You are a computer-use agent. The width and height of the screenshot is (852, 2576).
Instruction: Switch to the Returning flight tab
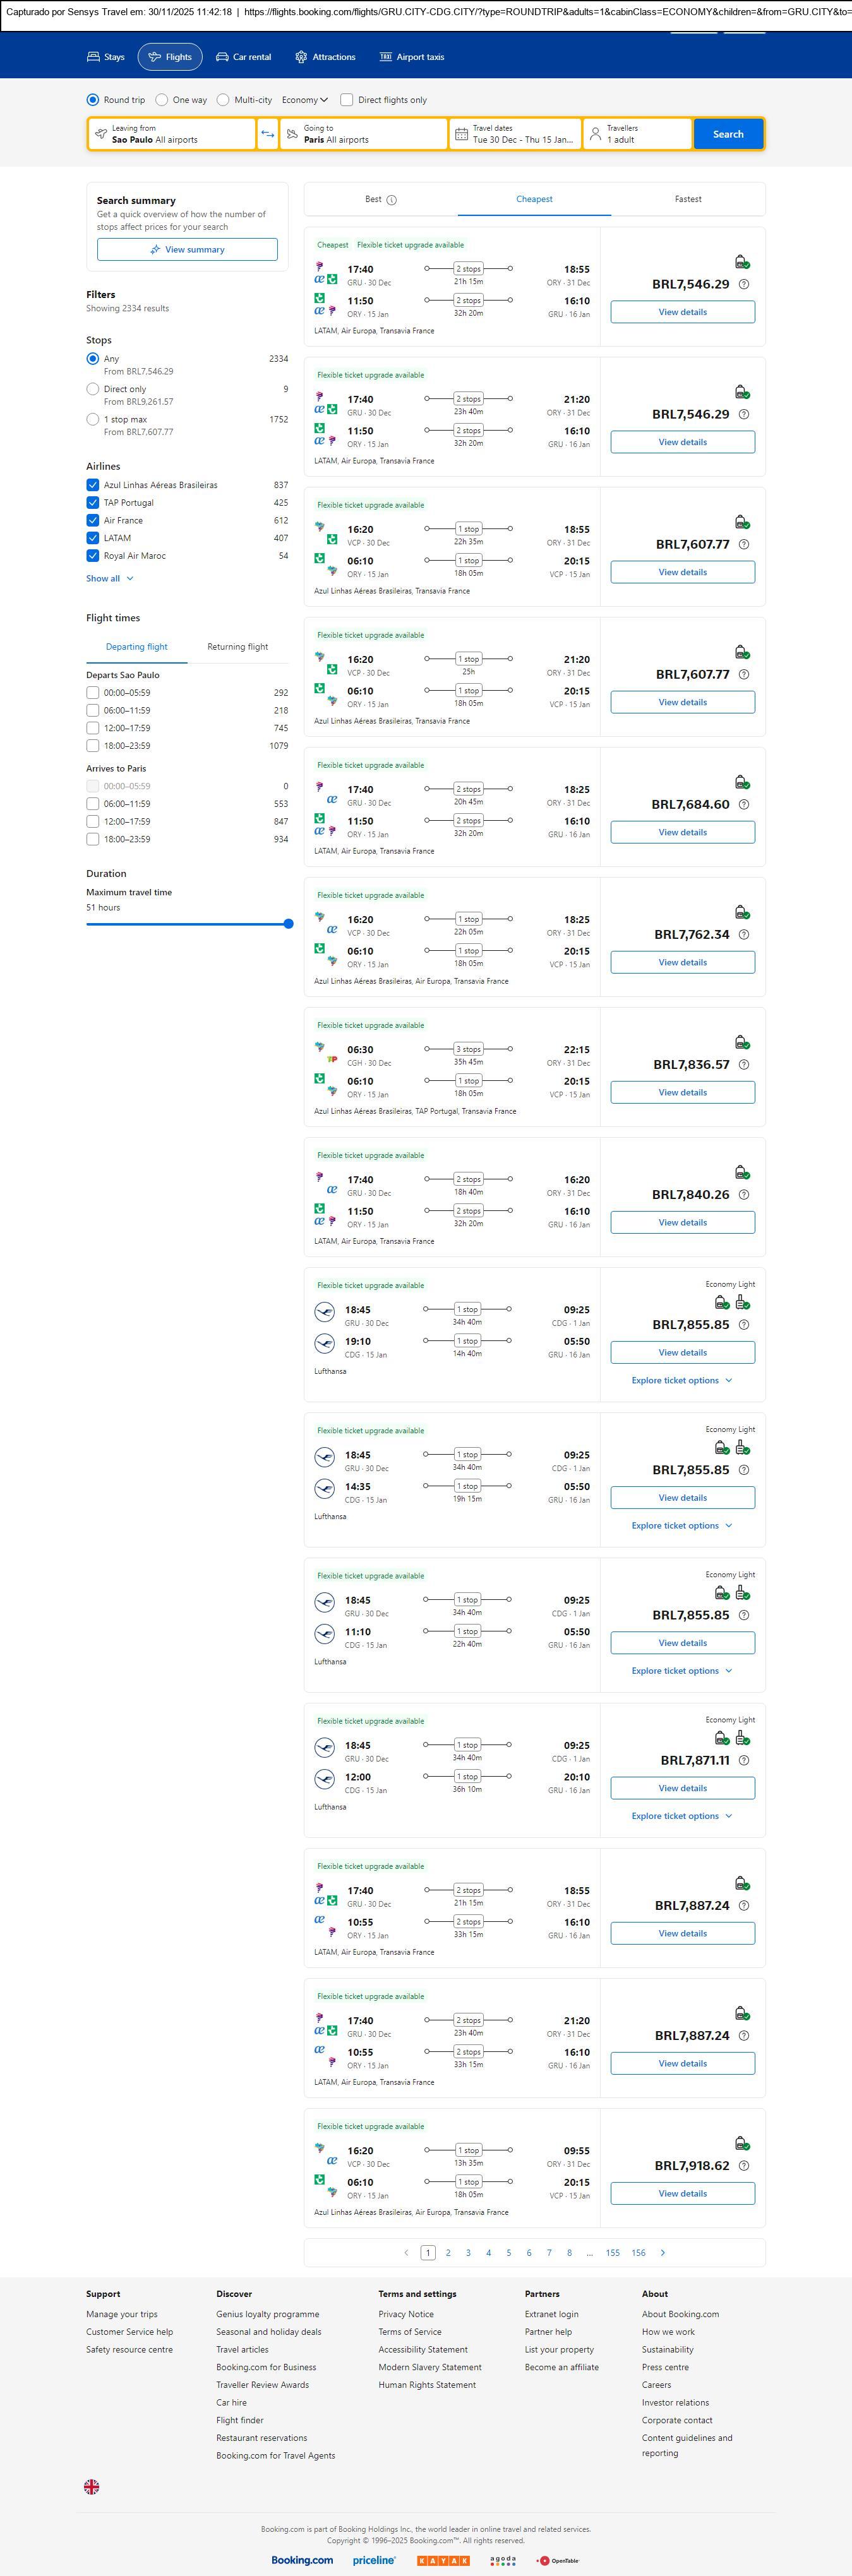pos(237,647)
